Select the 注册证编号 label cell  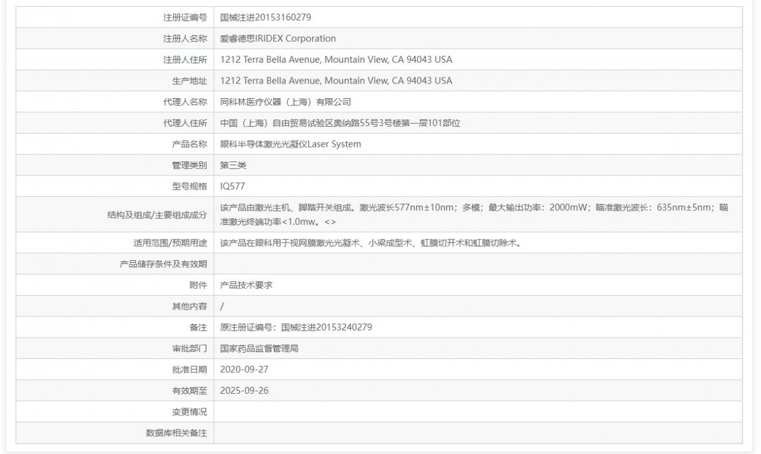[x=185, y=18]
